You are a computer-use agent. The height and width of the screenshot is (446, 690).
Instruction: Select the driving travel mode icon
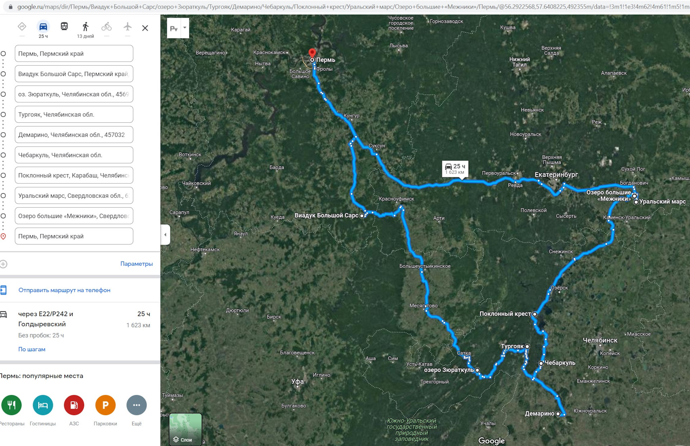tap(43, 27)
